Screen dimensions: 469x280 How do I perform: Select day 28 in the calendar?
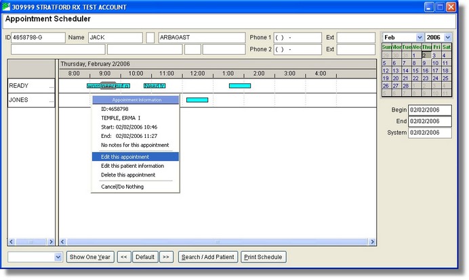click(405, 86)
